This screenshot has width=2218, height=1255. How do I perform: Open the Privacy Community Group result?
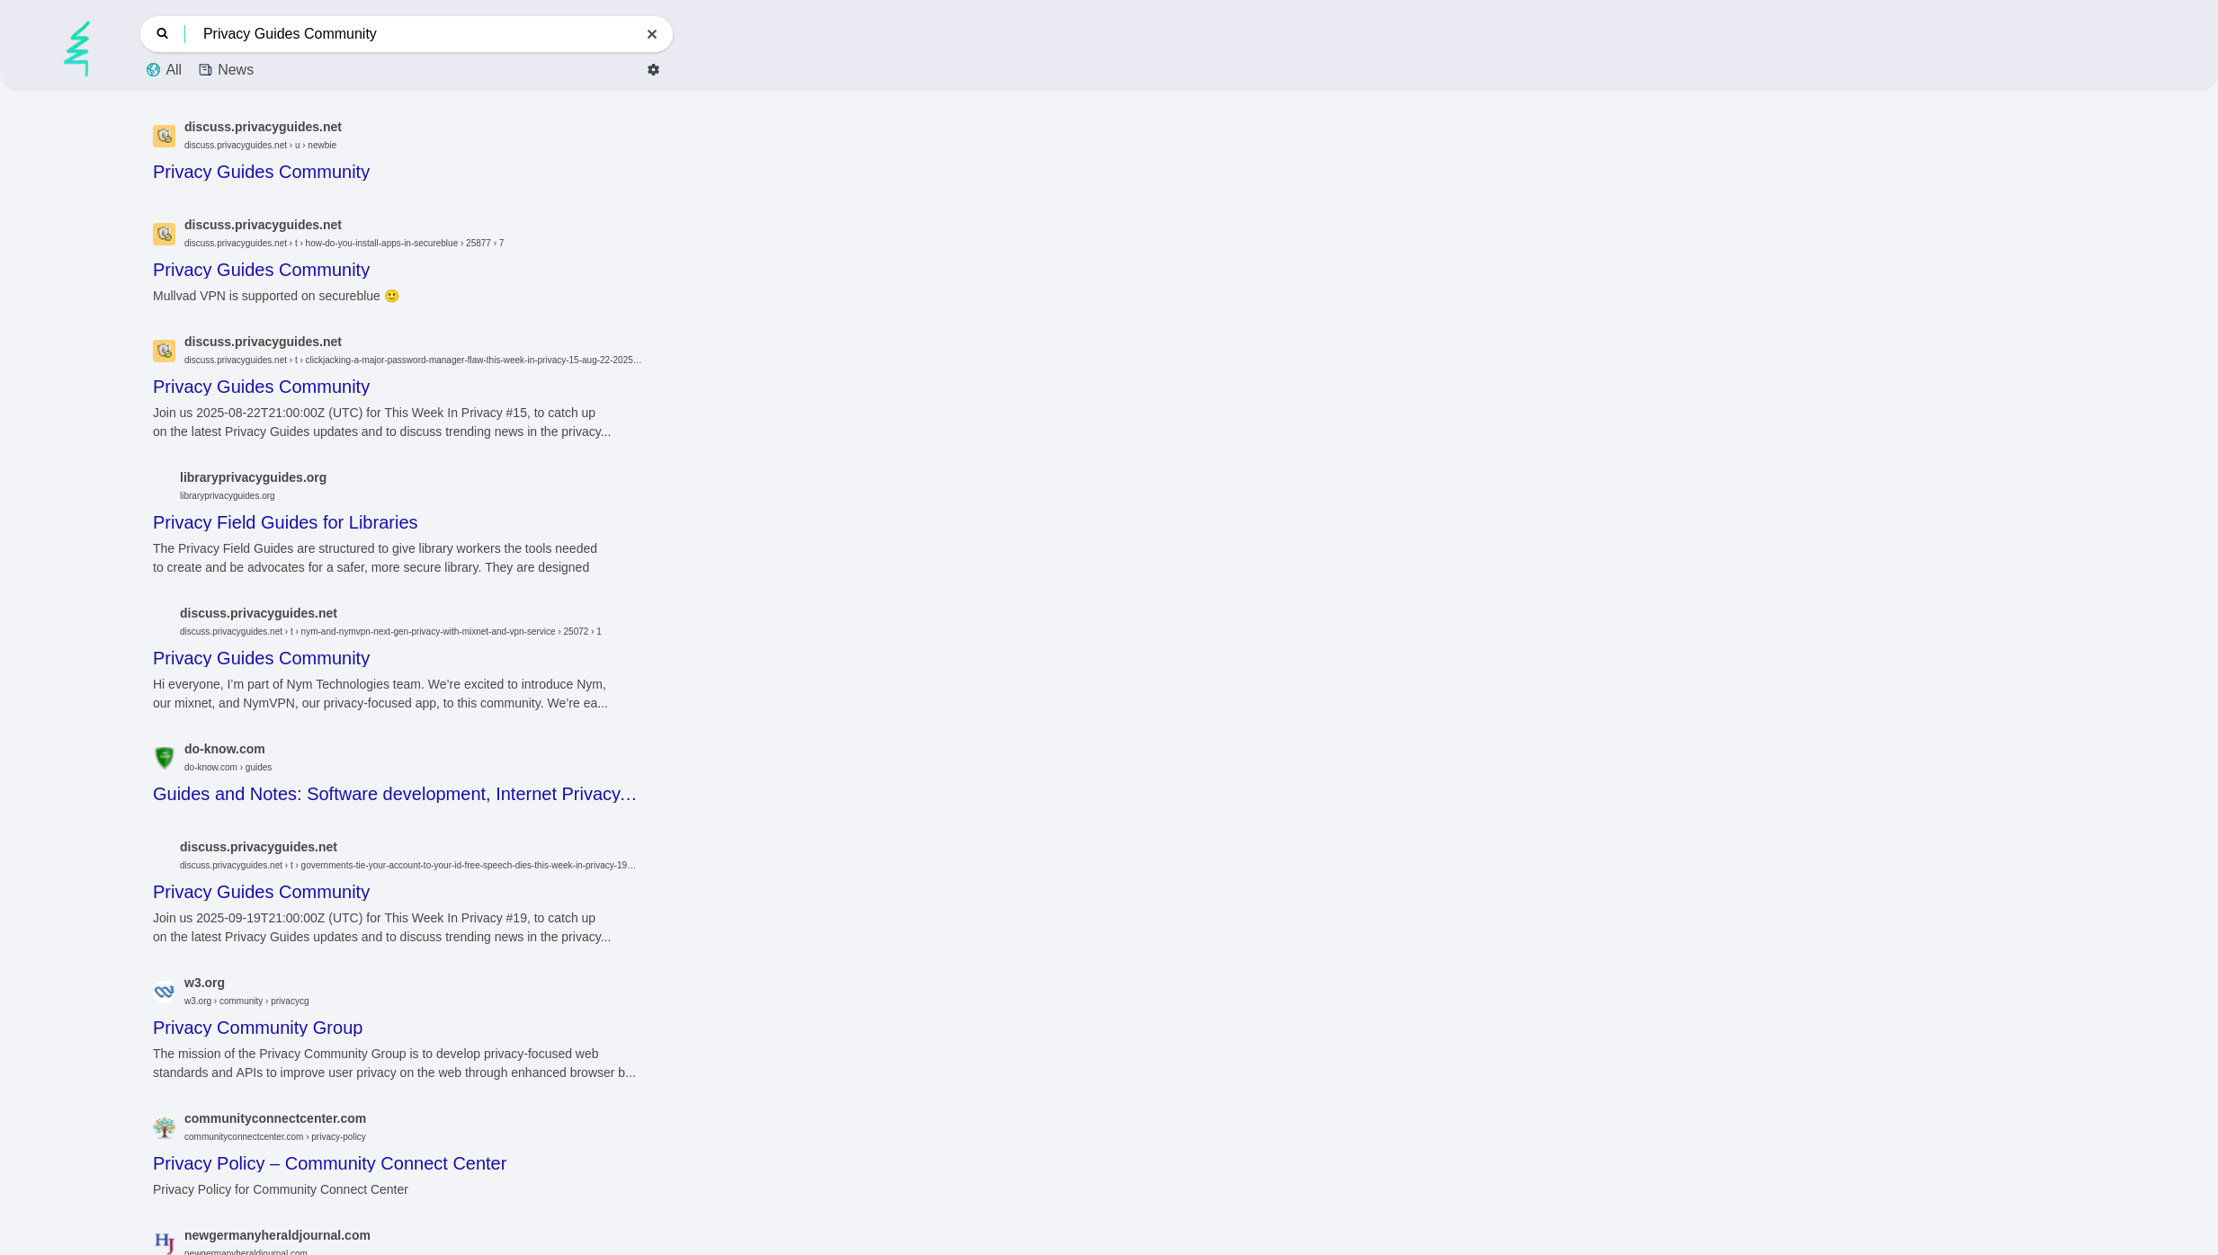tap(257, 1028)
